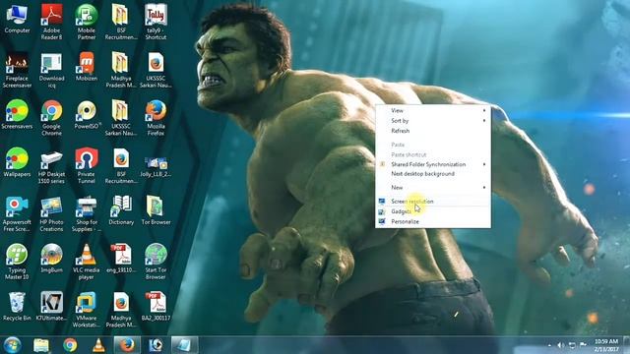Select the HP Deskjet 1510 series icon

(x=52, y=166)
